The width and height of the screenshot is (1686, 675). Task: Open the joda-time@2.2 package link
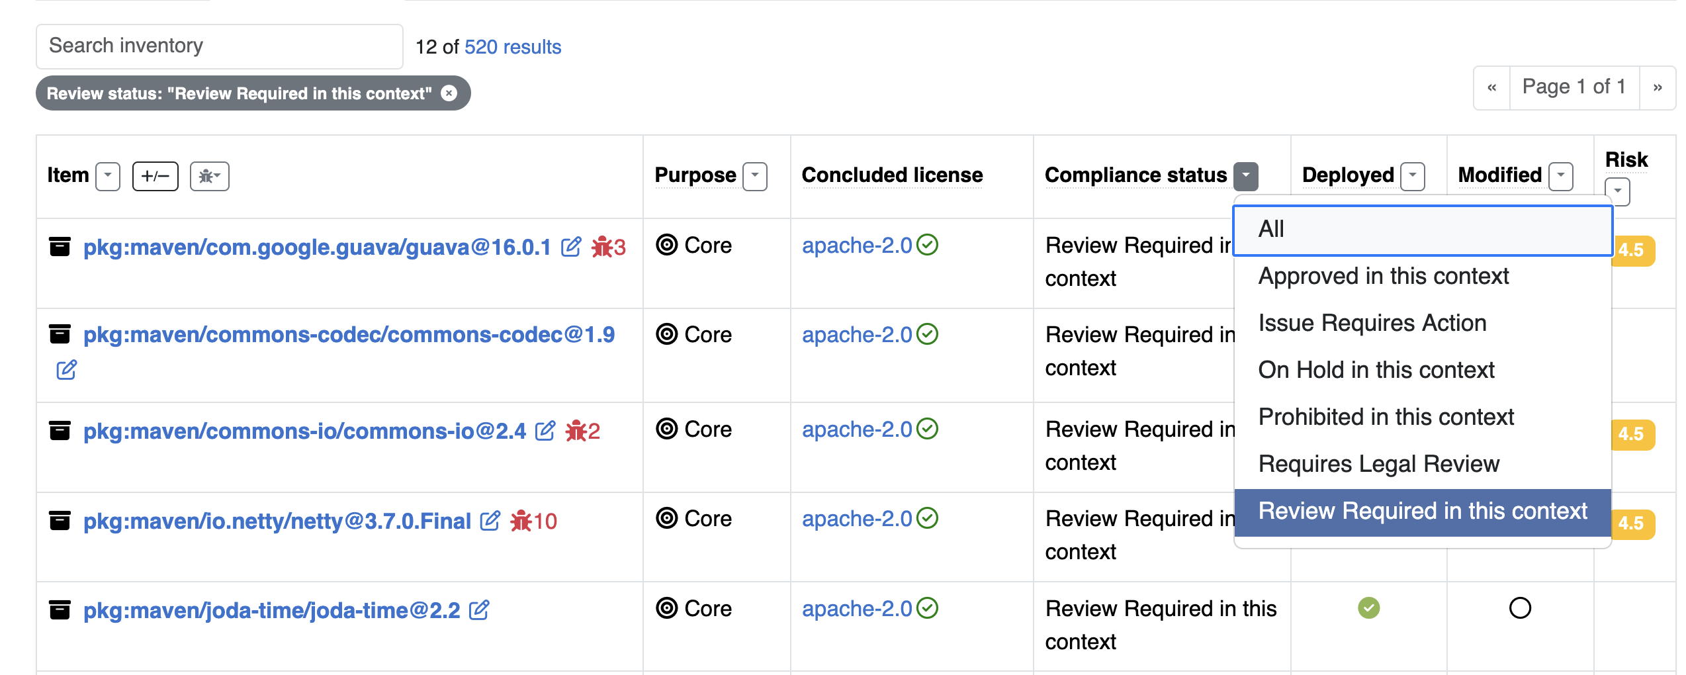coord(271,610)
